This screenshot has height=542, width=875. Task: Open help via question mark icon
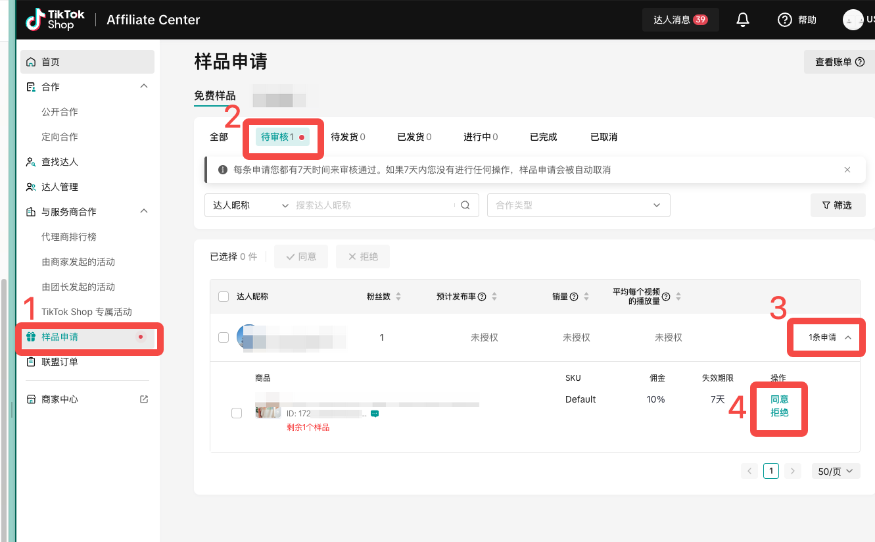click(x=784, y=20)
